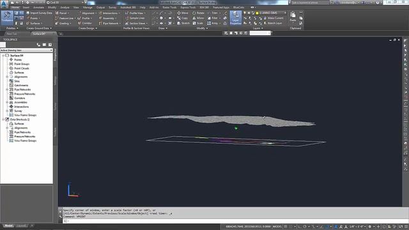Open the Layer Properties manager
Viewport: 409px width, 230px height.
(236, 18)
